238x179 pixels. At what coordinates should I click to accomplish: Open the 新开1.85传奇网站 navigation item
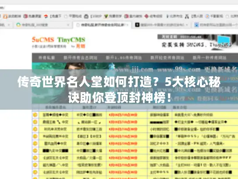point(124,58)
